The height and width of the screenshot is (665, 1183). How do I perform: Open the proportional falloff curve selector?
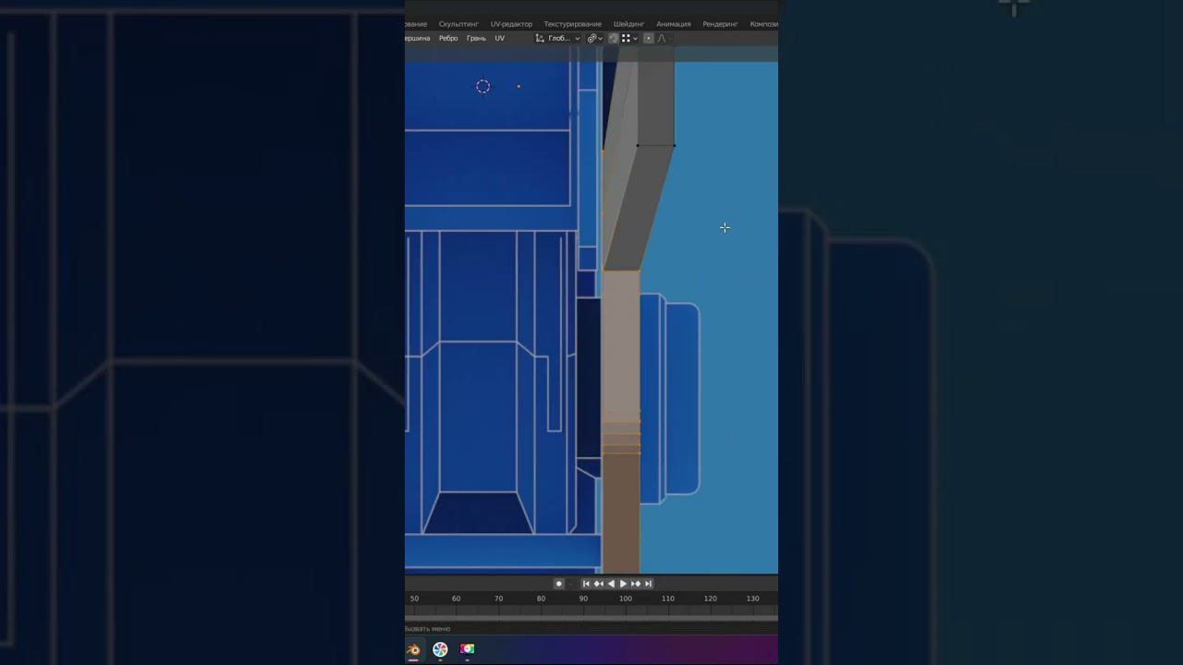[664, 39]
